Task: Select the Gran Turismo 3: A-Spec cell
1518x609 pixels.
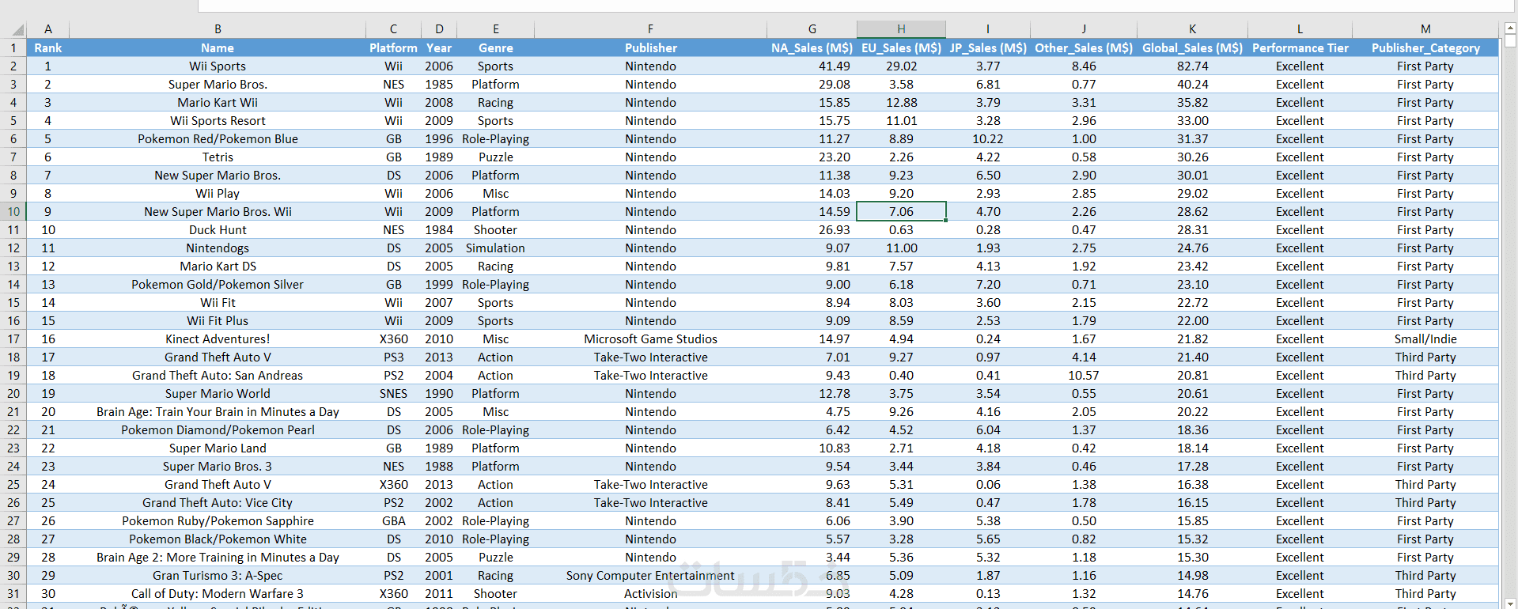Action: coord(218,576)
